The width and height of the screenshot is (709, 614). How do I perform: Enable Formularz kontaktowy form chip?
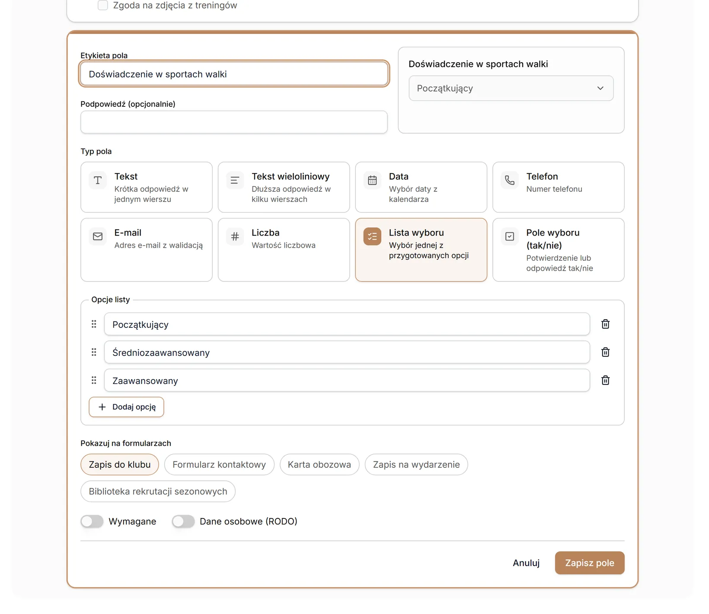[219, 464]
